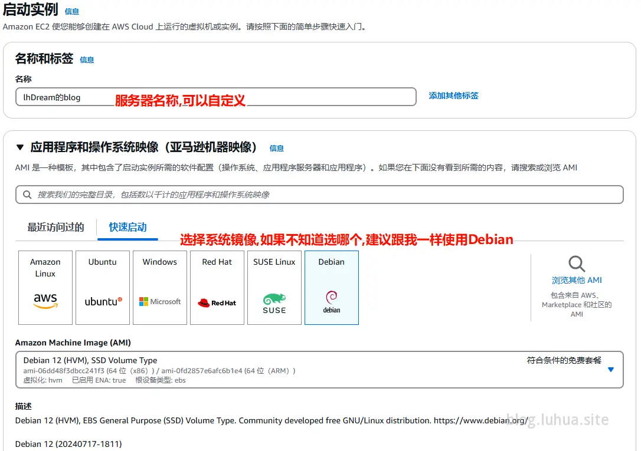The image size is (641, 451).
Task: Click the 描述 heading
Action: click(x=23, y=406)
